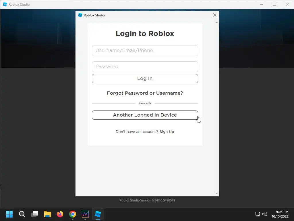Click the login dialog scroll-up arrow
This screenshot has width=294, height=221.
(216, 22)
